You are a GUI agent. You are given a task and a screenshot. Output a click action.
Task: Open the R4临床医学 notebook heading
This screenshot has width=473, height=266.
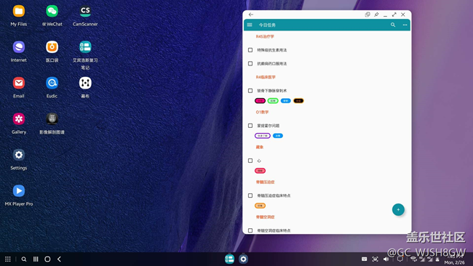tap(266, 77)
